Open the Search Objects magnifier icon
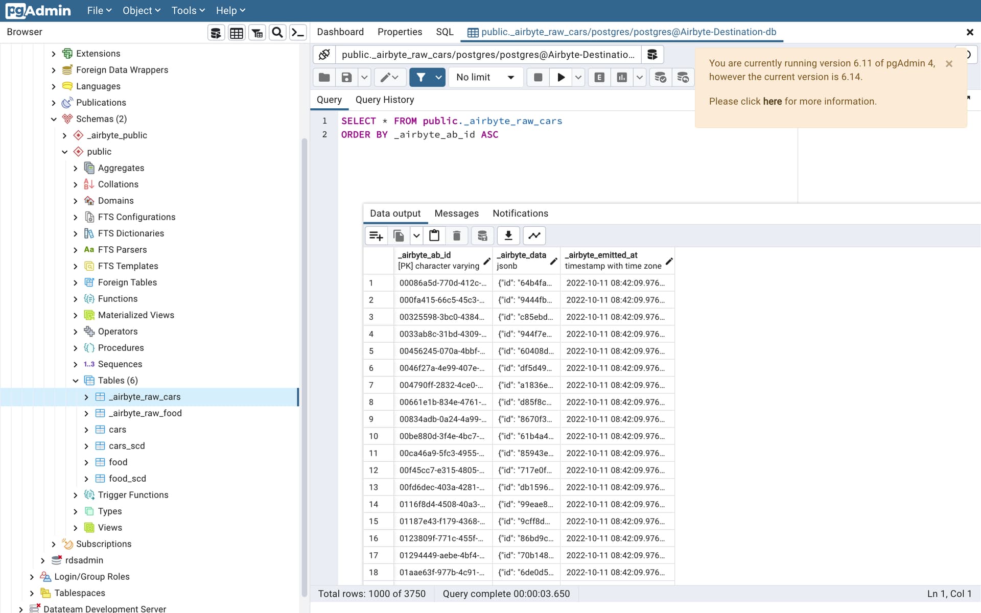Screen dimensions: 981x613 click(x=277, y=33)
